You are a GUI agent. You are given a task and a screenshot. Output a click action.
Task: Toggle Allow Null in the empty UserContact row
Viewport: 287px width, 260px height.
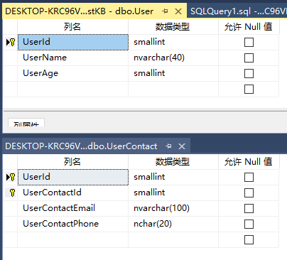[x=249, y=240]
